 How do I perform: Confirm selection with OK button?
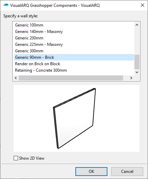(x=91, y=172)
